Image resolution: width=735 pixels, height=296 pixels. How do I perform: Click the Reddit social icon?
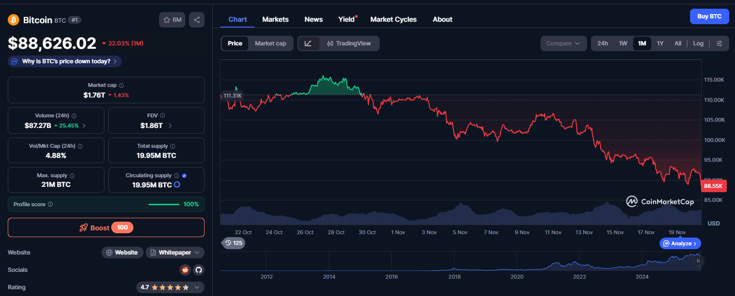coord(185,270)
